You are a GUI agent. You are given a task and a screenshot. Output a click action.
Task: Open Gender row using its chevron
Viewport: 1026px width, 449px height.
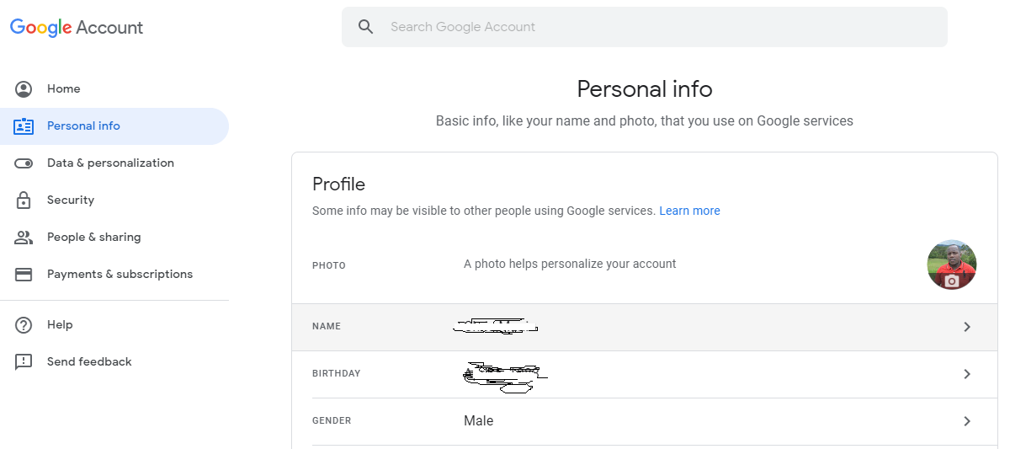[x=967, y=421]
